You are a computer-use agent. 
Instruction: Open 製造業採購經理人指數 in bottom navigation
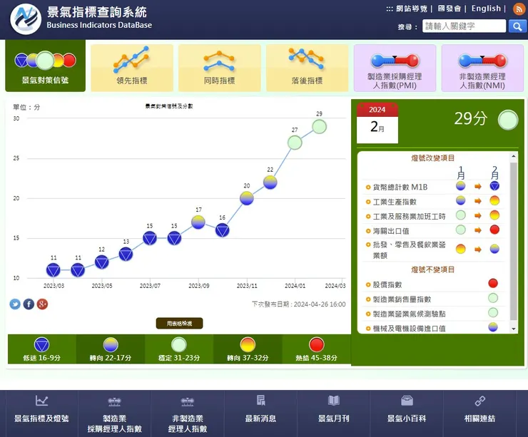[114, 413]
